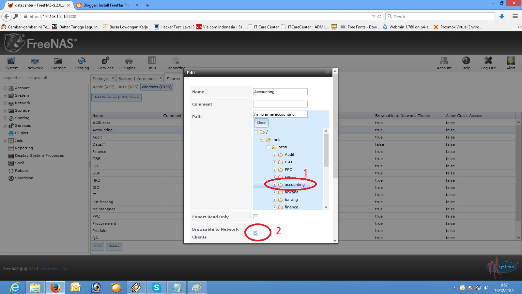Close the Edit dialog with X icon

(327, 72)
